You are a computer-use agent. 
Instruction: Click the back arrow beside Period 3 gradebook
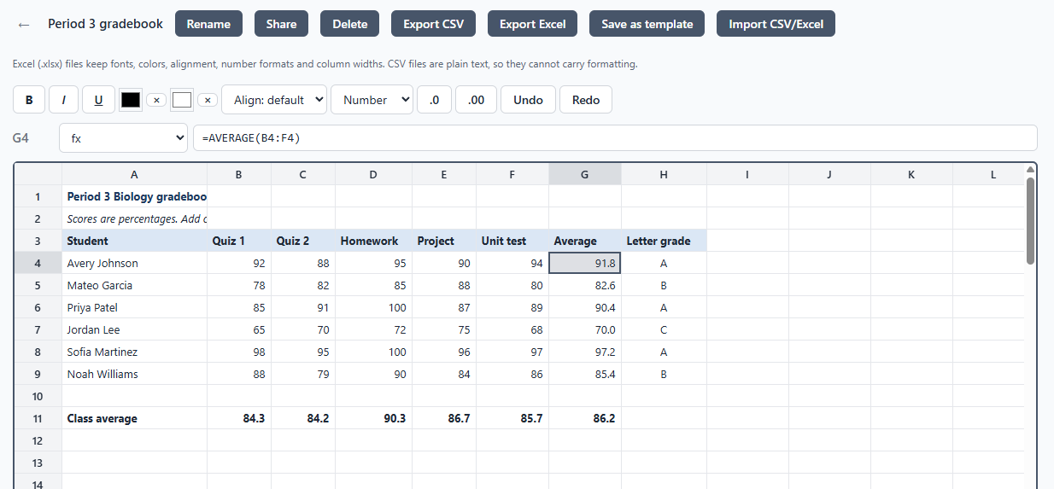point(24,25)
